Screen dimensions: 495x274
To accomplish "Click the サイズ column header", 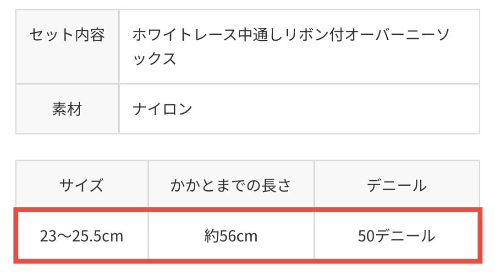I will pyautogui.click(x=82, y=185).
